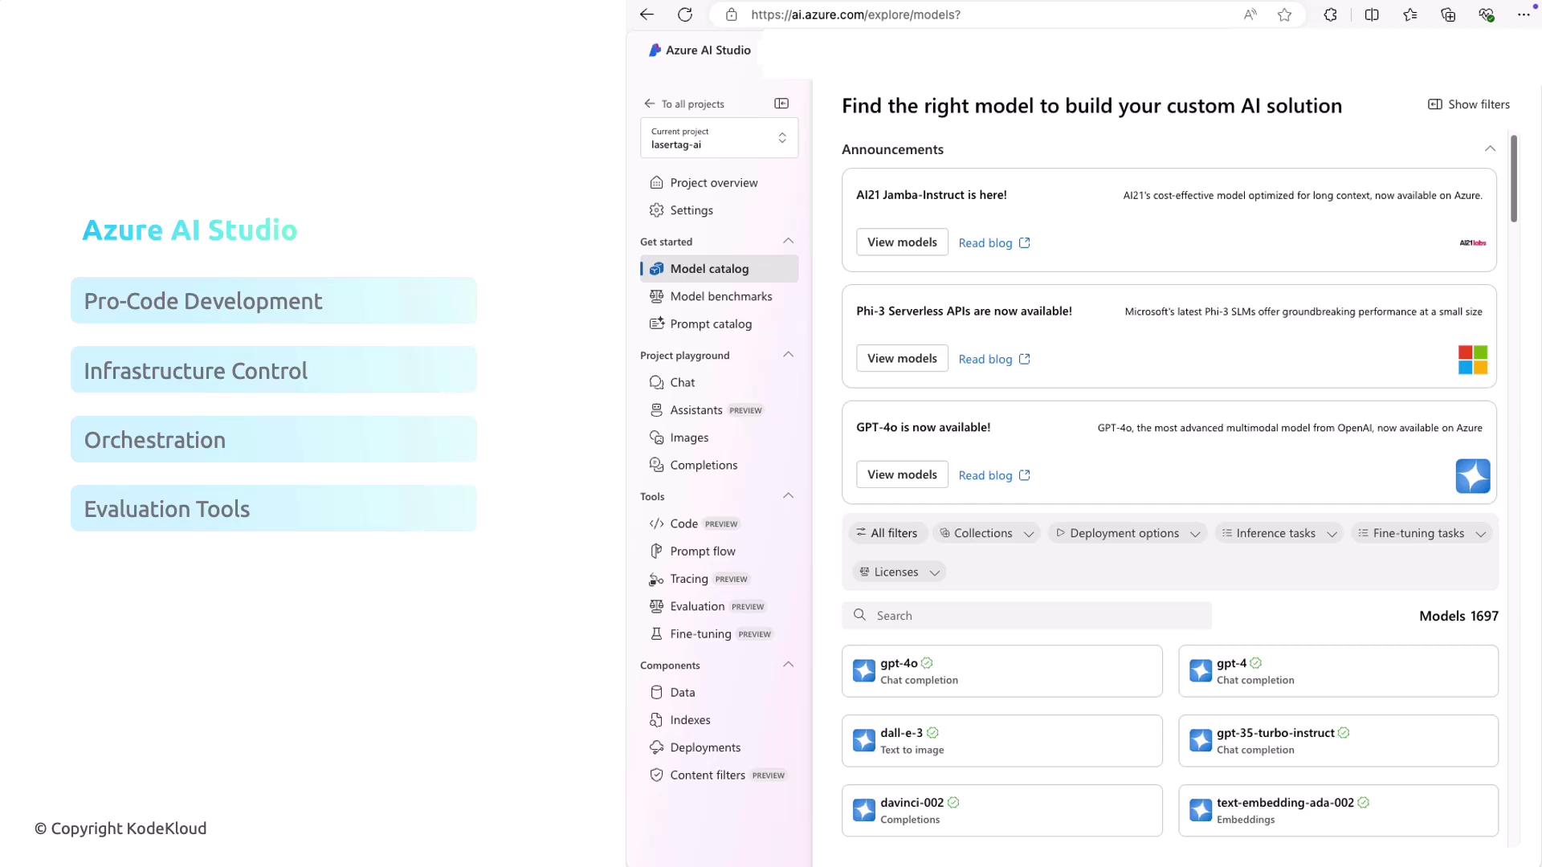Screen dimensions: 1542x867
Task: Click the gpt-4o model icon
Action: pyautogui.click(x=864, y=671)
